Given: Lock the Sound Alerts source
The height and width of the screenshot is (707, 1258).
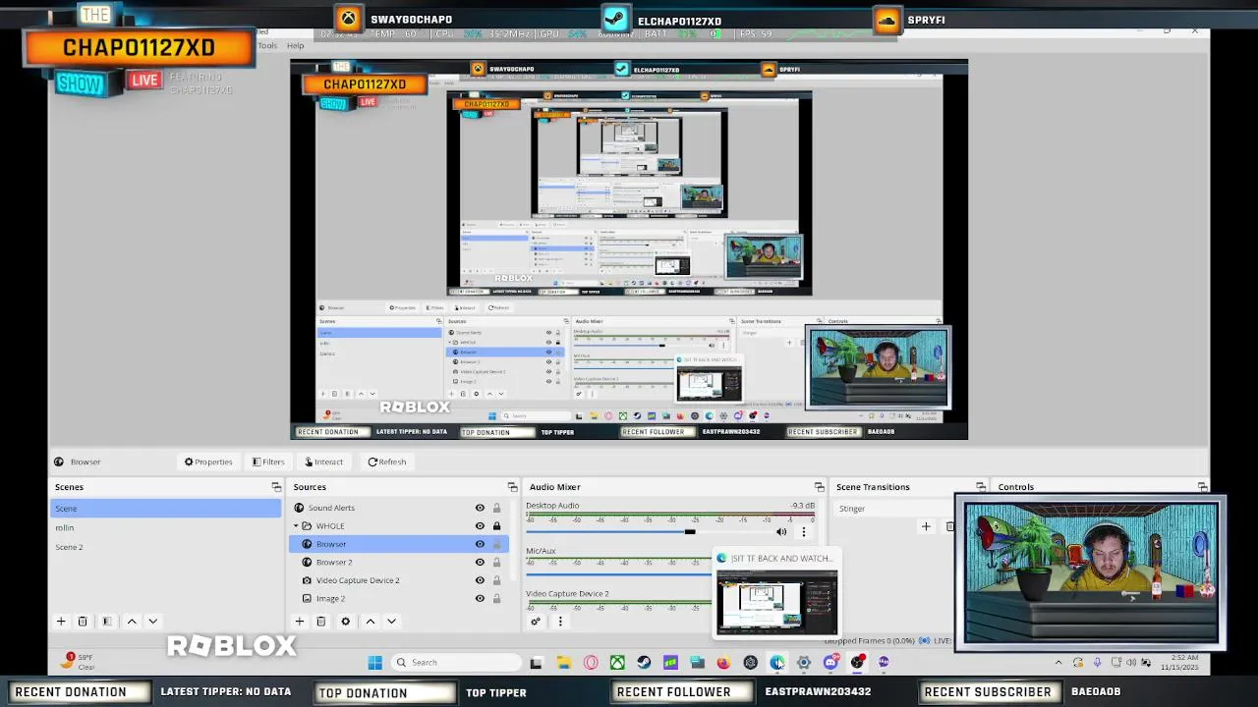Looking at the screenshot, I should tap(496, 508).
